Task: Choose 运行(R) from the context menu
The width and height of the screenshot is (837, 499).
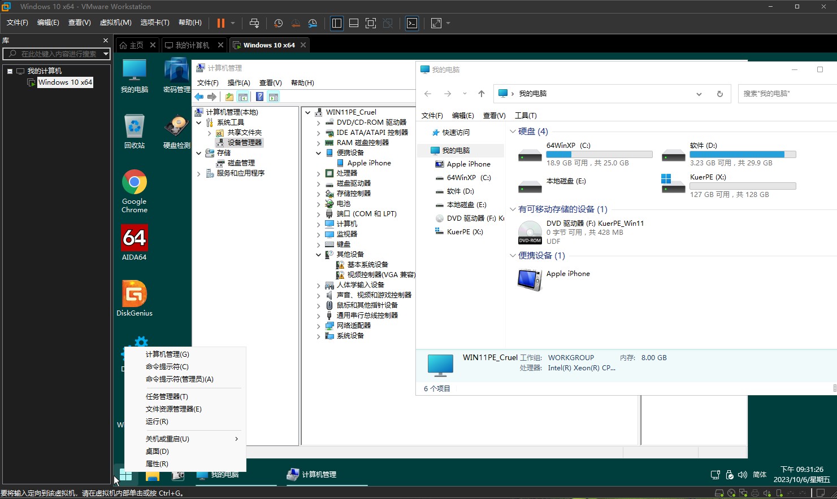Action: (185, 422)
